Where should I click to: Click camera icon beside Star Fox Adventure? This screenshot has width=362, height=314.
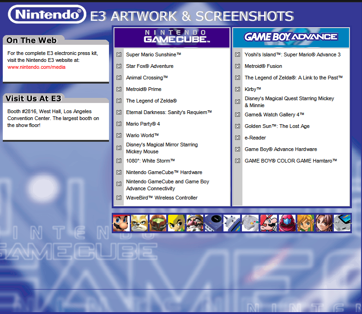(x=119, y=66)
